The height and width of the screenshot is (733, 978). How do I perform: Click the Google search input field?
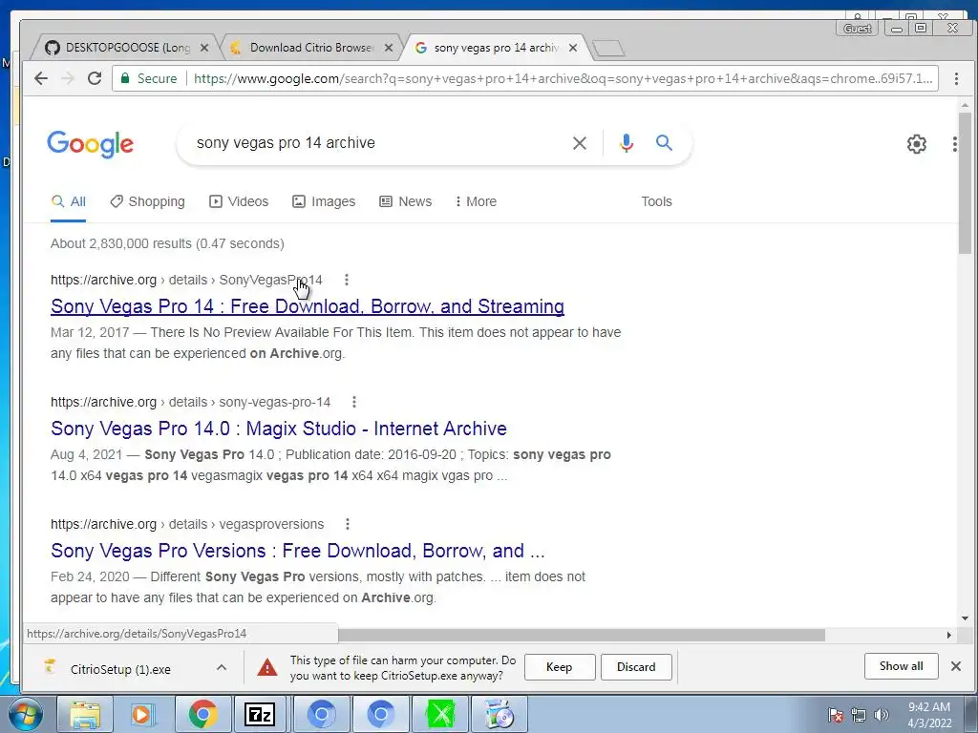click(374, 143)
